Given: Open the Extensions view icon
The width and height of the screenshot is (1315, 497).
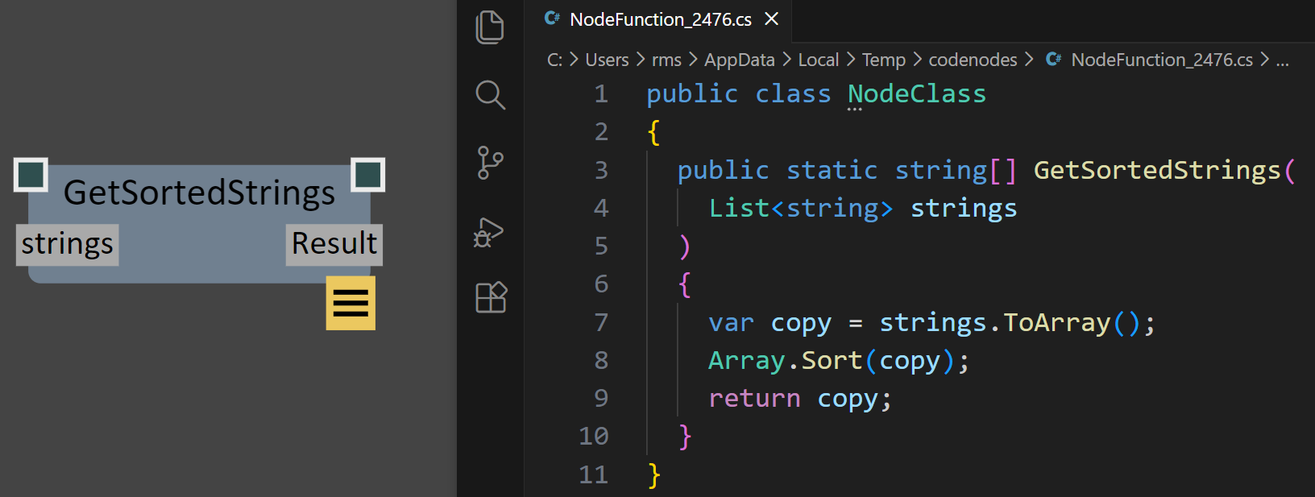Looking at the screenshot, I should pyautogui.click(x=491, y=297).
